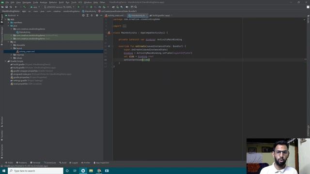Open the Project panel settings gear
The height and width of the screenshot is (174, 310).
point(97,15)
